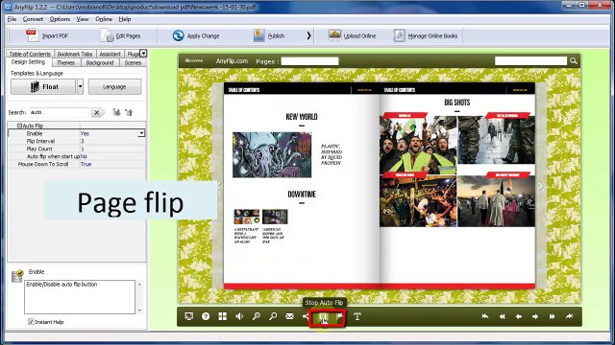Select the Flip Interval value
The width and height of the screenshot is (615, 345).
[112, 141]
